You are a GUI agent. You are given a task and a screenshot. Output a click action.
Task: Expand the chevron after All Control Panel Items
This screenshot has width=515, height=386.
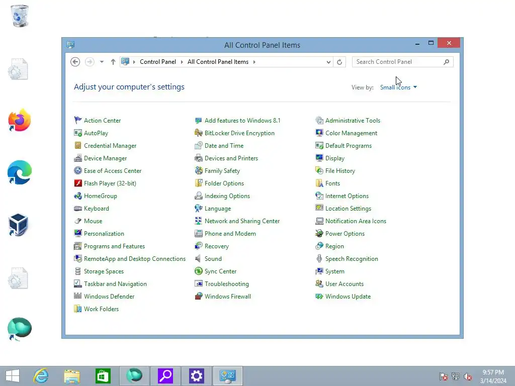click(254, 62)
